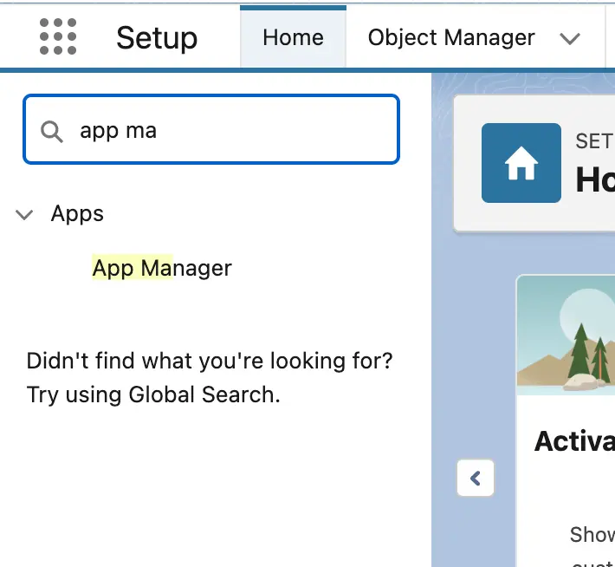Click the blue Setup Home house icon
Viewport: 615px width, 567px height.
point(521,163)
